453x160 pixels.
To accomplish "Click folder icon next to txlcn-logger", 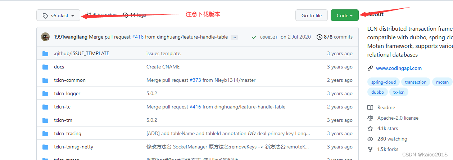I will [x=45, y=93].
